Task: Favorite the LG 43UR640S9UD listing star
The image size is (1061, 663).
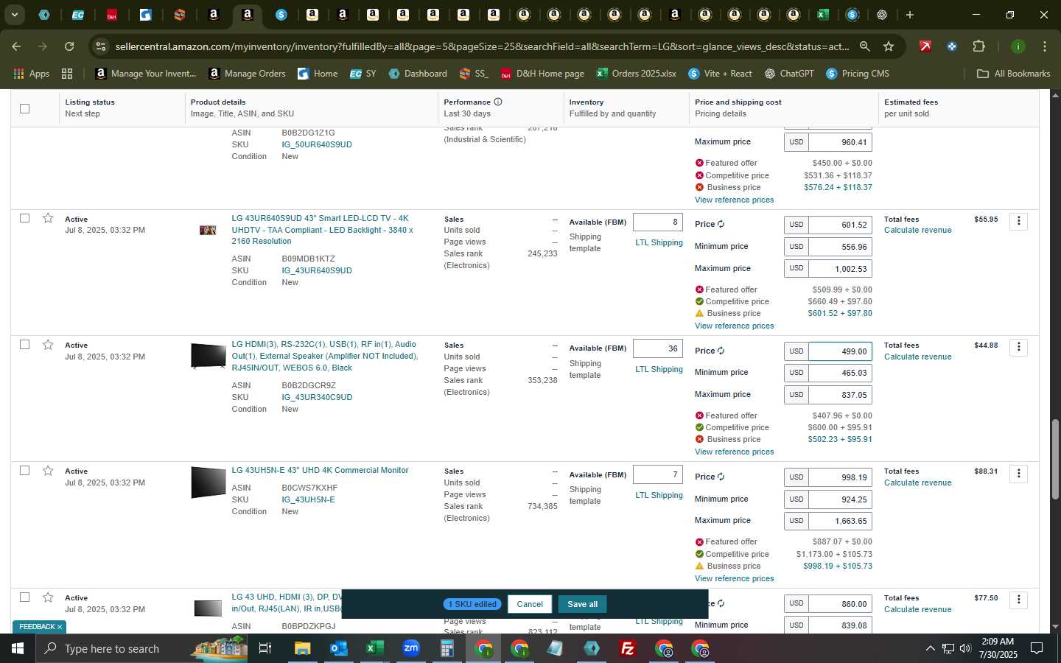Action: coord(48,218)
